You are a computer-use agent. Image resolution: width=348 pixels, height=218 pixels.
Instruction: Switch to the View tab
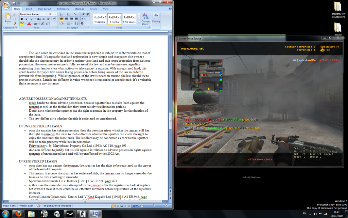pyautogui.click(x=106, y=9)
